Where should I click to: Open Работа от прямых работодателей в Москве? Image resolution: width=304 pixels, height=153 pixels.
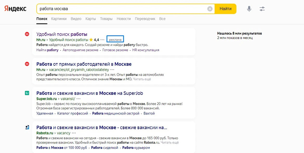click(x=84, y=64)
